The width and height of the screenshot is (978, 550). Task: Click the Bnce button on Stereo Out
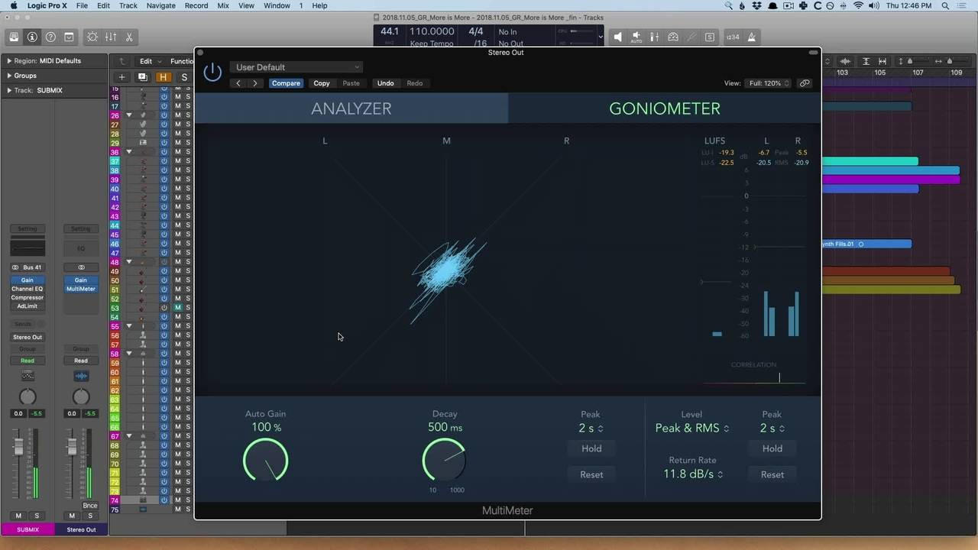point(90,506)
